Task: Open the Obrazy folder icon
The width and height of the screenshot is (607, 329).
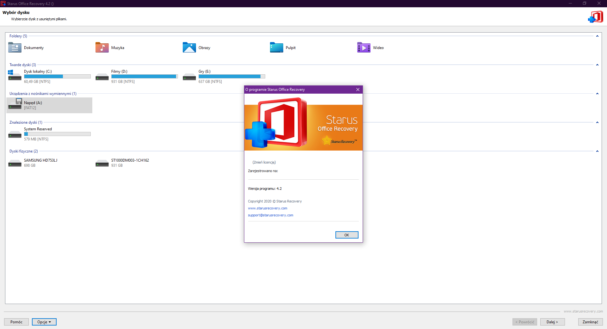Action: 189,48
